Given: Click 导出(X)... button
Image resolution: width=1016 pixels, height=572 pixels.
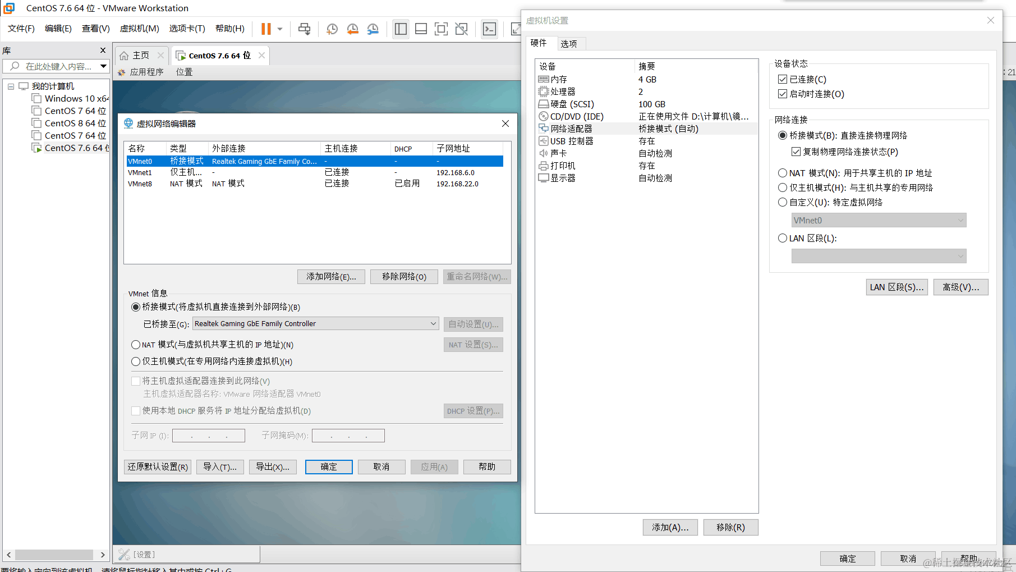Looking at the screenshot, I should pos(273,467).
